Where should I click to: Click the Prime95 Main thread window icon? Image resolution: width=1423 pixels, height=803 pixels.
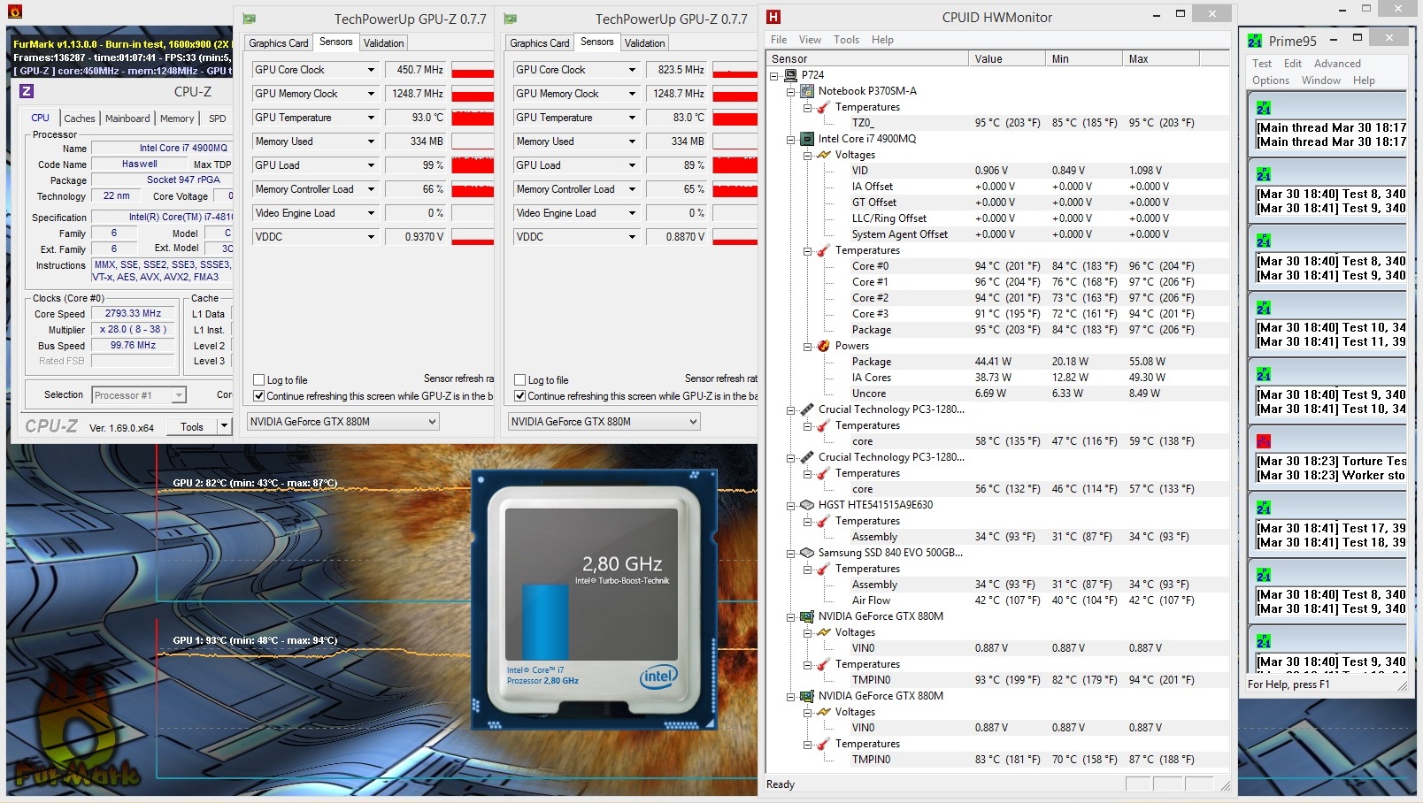(1264, 108)
